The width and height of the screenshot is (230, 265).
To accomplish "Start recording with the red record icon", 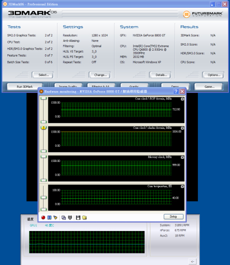I will 43,218.
